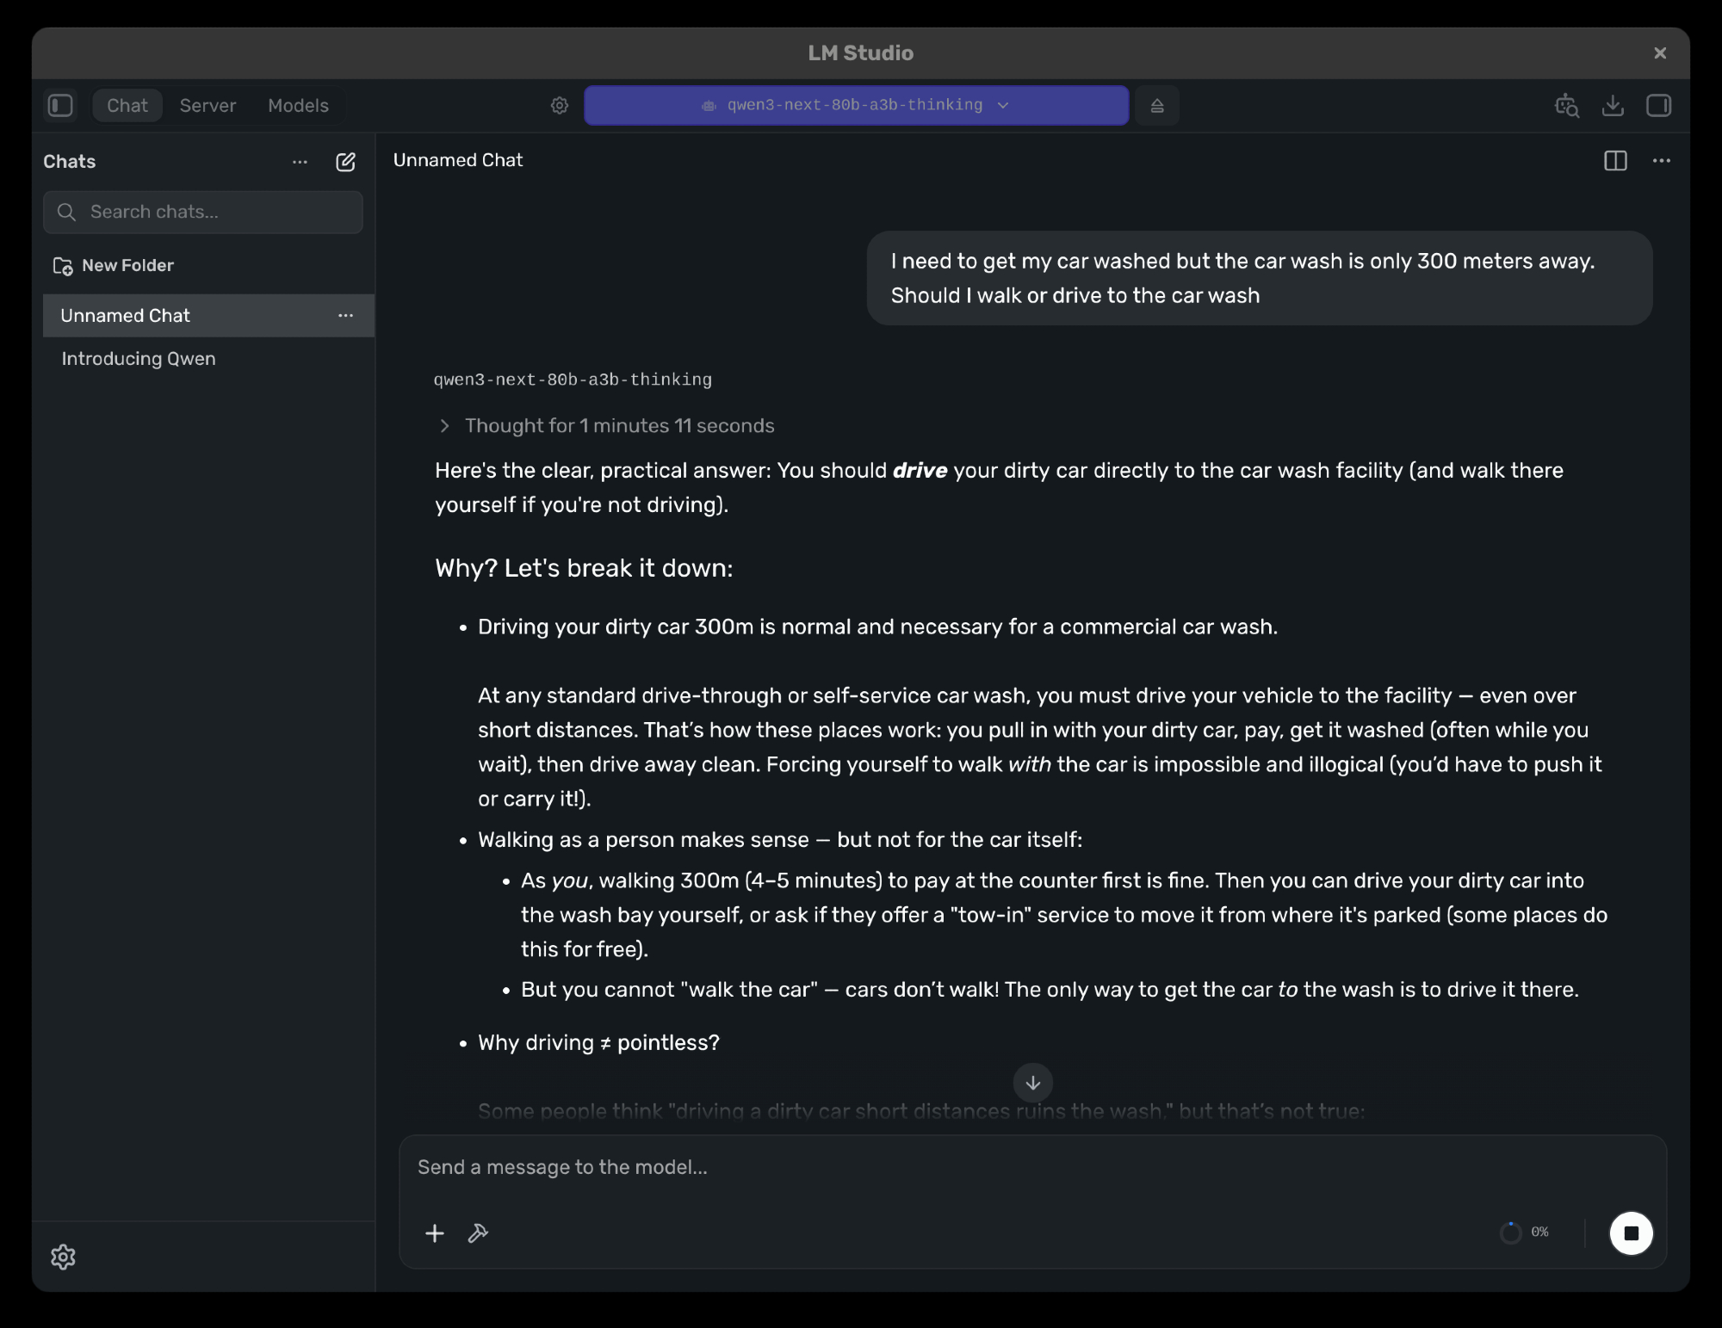Open app settings gear at bottom-left
The image size is (1722, 1328).
click(63, 1257)
